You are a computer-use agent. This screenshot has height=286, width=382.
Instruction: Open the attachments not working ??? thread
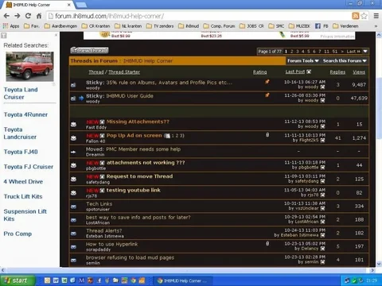click(146, 163)
